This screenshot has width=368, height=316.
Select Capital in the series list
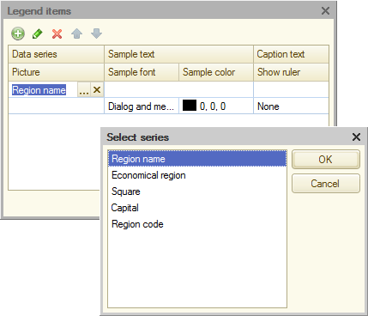click(x=197, y=208)
